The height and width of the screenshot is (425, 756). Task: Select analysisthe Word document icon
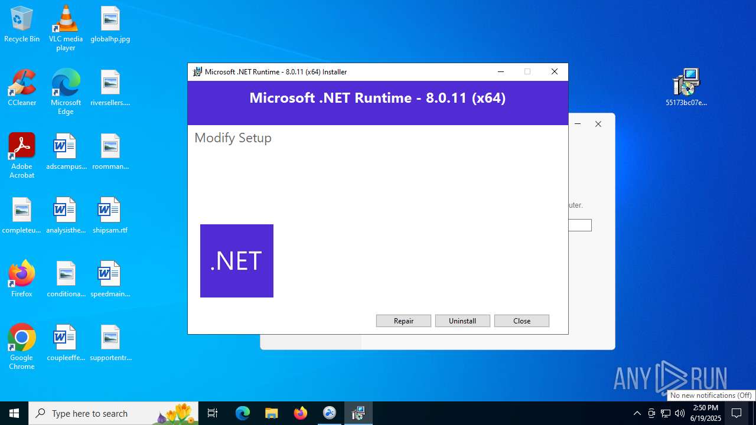tap(66, 215)
